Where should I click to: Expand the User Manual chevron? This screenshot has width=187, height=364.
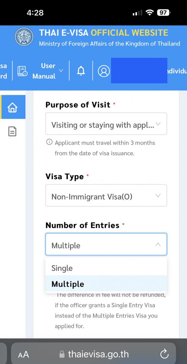pyautogui.click(x=61, y=70)
